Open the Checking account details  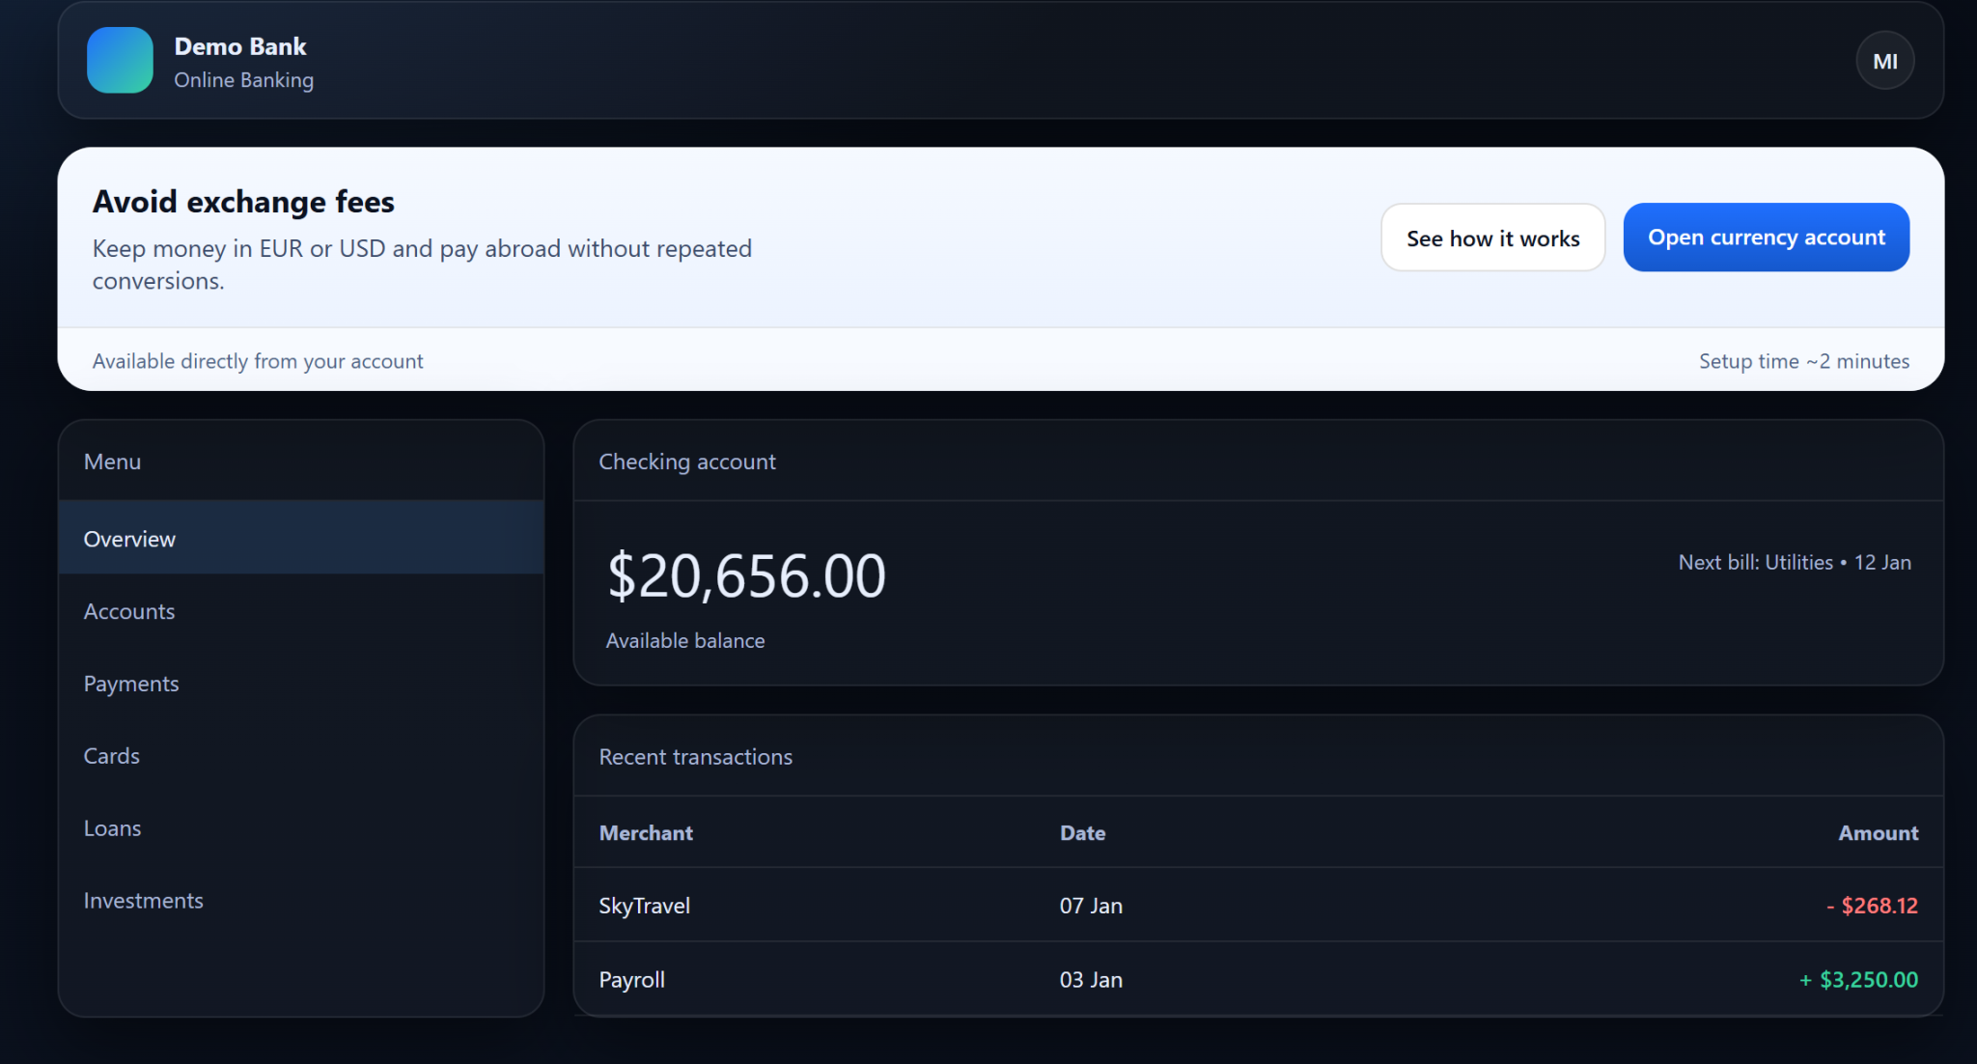(686, 462)
